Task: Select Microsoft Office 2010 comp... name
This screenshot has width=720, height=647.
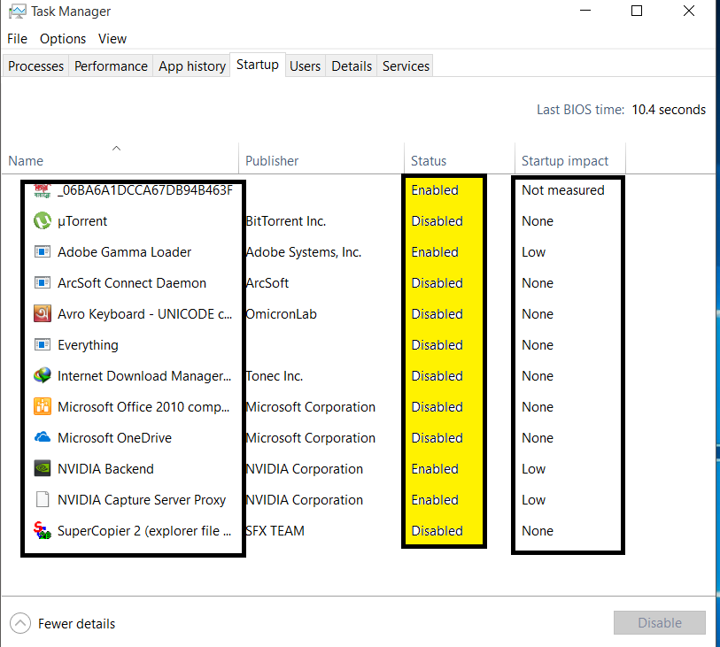Action: [143, 407]
